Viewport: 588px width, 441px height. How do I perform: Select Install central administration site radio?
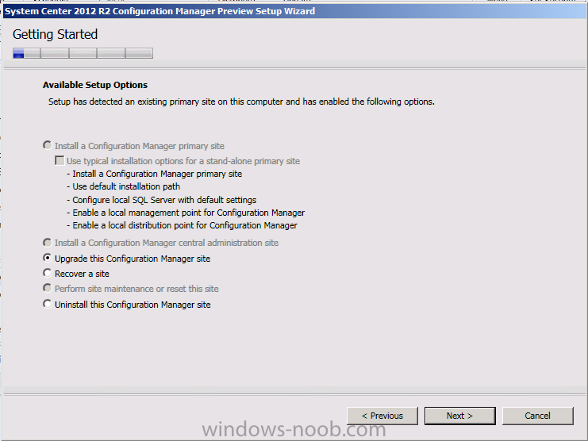click(48, 243)
